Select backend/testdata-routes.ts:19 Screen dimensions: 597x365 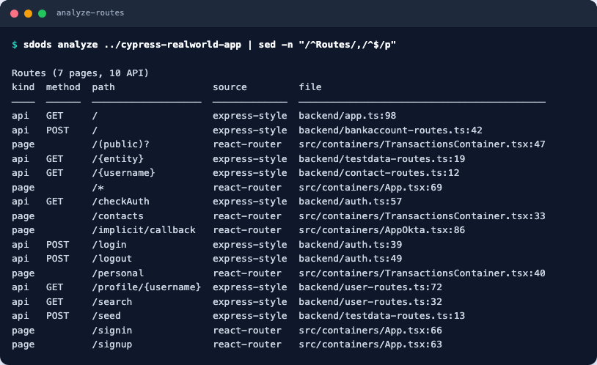click(382, 159)
